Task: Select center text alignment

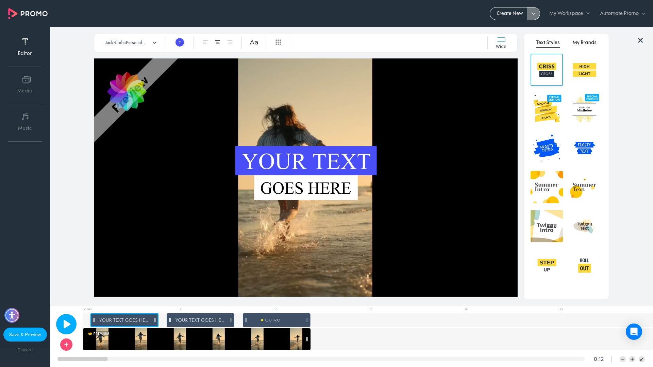Action: pyautogui.click(x=218, y=42)
